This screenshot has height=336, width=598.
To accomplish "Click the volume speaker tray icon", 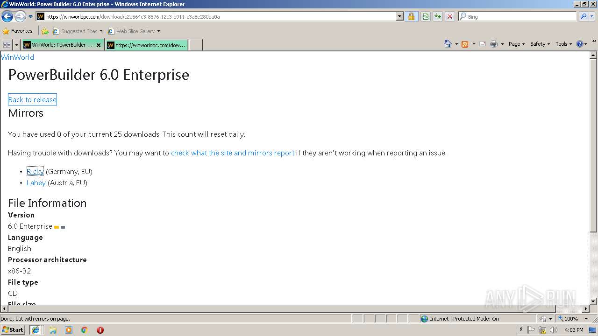I will (553, 330).
